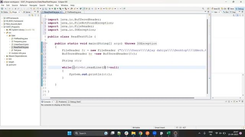Click the editor vertical scrollbar
This screenshot has height=137, width=245.
point(207,56)
